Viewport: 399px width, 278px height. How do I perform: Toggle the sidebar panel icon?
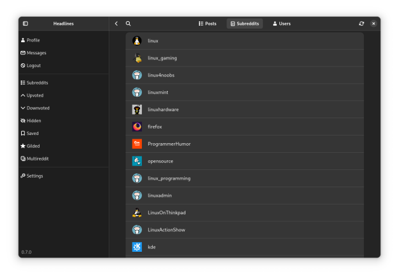coord(26,24)
